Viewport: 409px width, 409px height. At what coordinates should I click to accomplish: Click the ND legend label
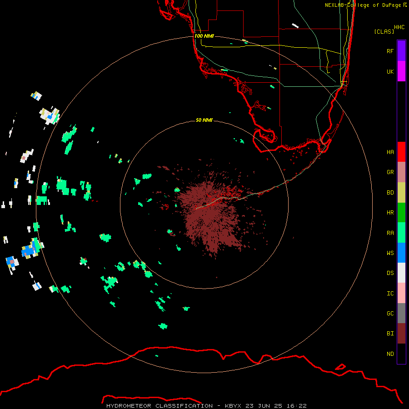point(390,354)
